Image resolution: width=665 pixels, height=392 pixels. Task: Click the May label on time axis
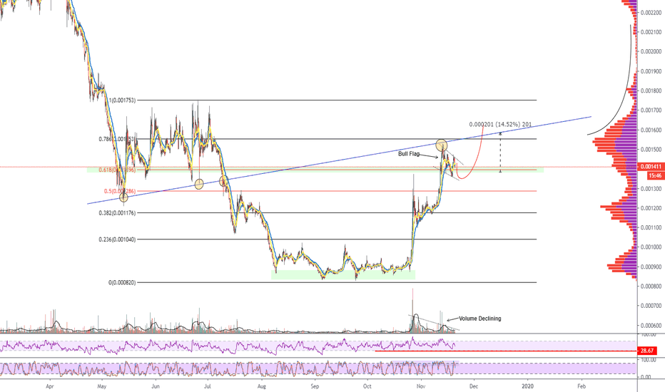[102, 386]
